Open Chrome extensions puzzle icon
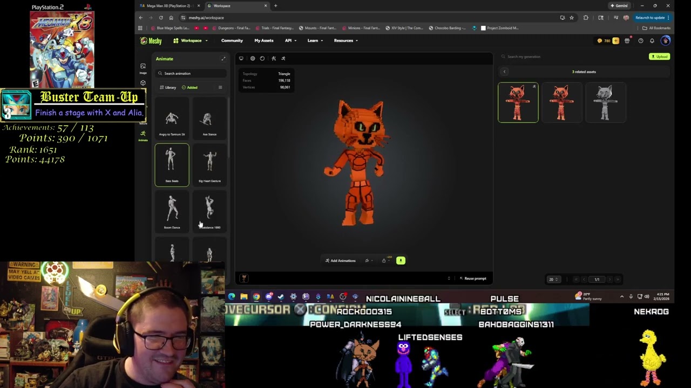Screen dimensions: 691x388 (x=586, y=17)
